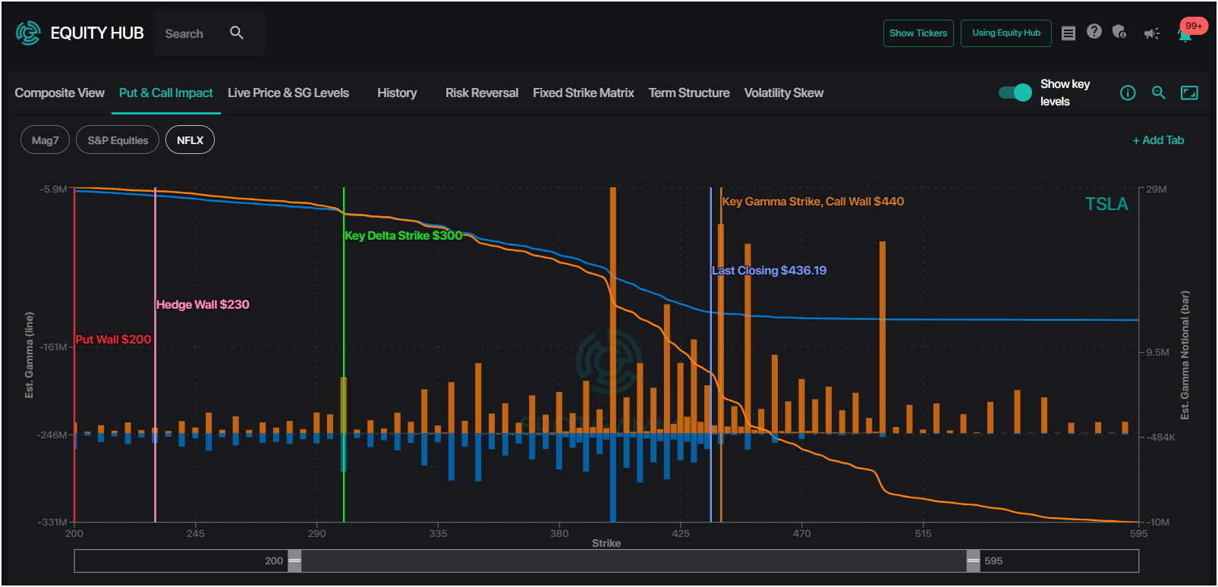Open the Volatility Skew tab
The height and width of the screenshot is (587, 1218).
click(784, 93)
